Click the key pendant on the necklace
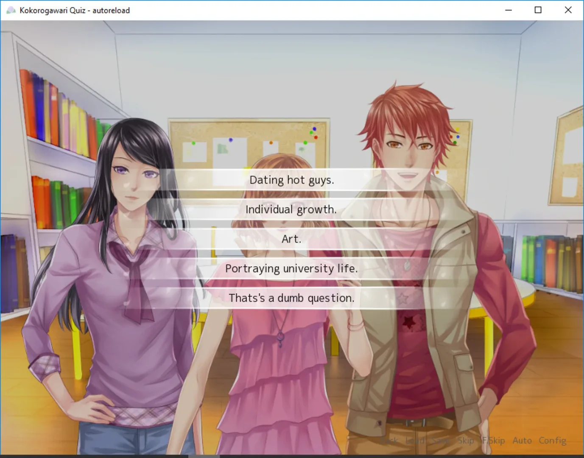Image resolution: width=584 pixels, height=458 pixels. 280,338
